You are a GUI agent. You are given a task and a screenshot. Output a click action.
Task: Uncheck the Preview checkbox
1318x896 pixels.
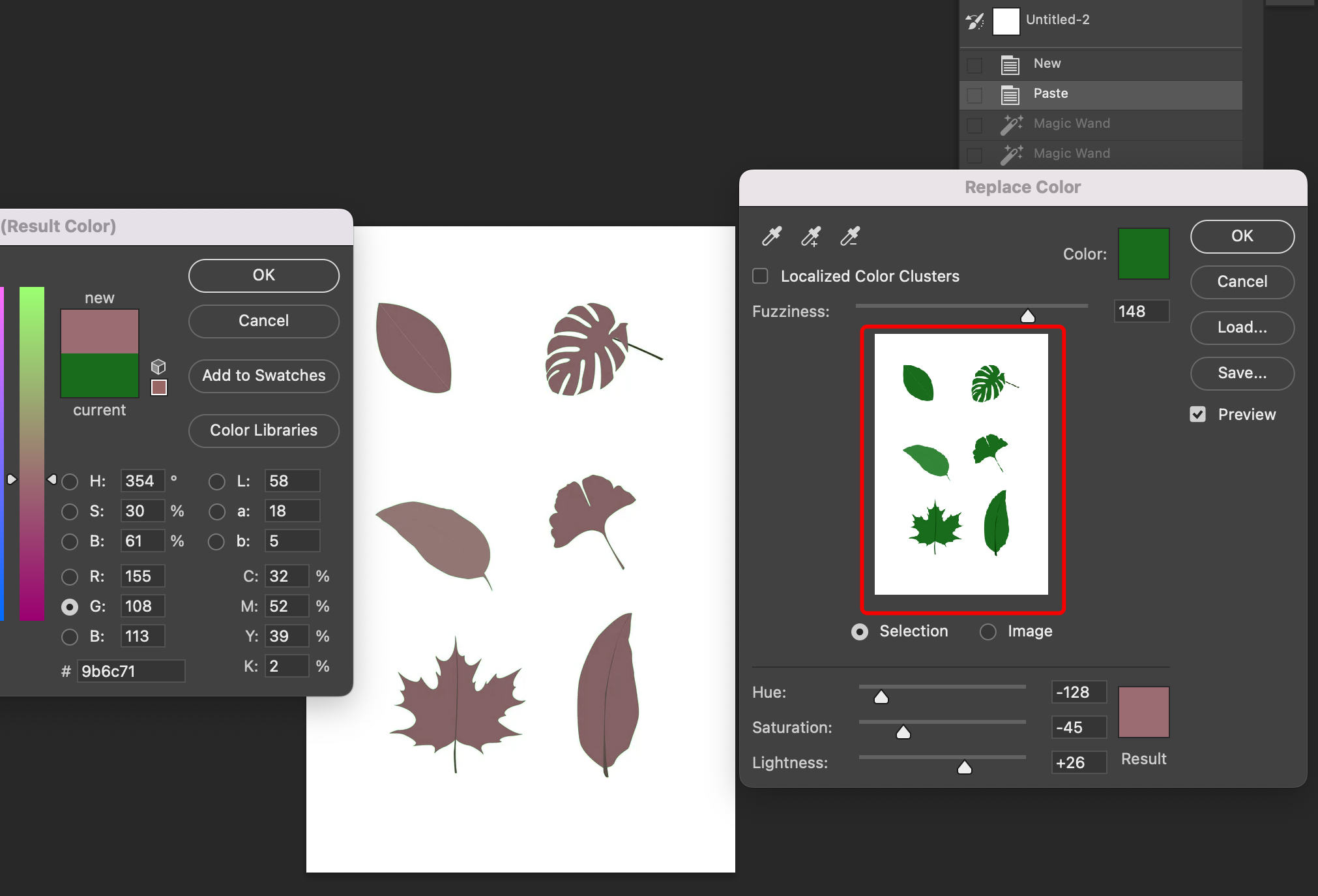pyautogui.click(x=1197, y=414)
